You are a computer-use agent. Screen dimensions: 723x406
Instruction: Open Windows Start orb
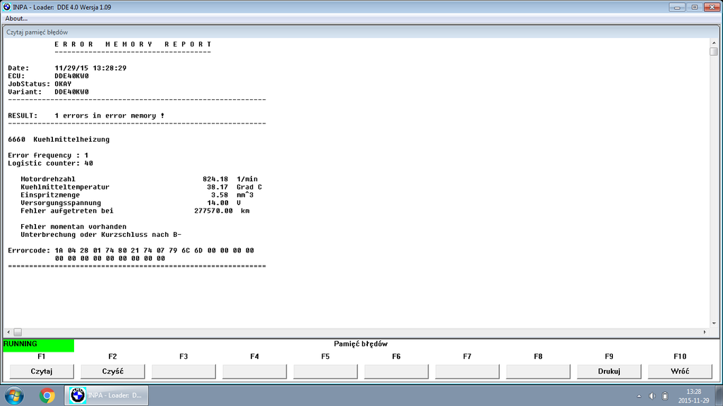(14, 395)
